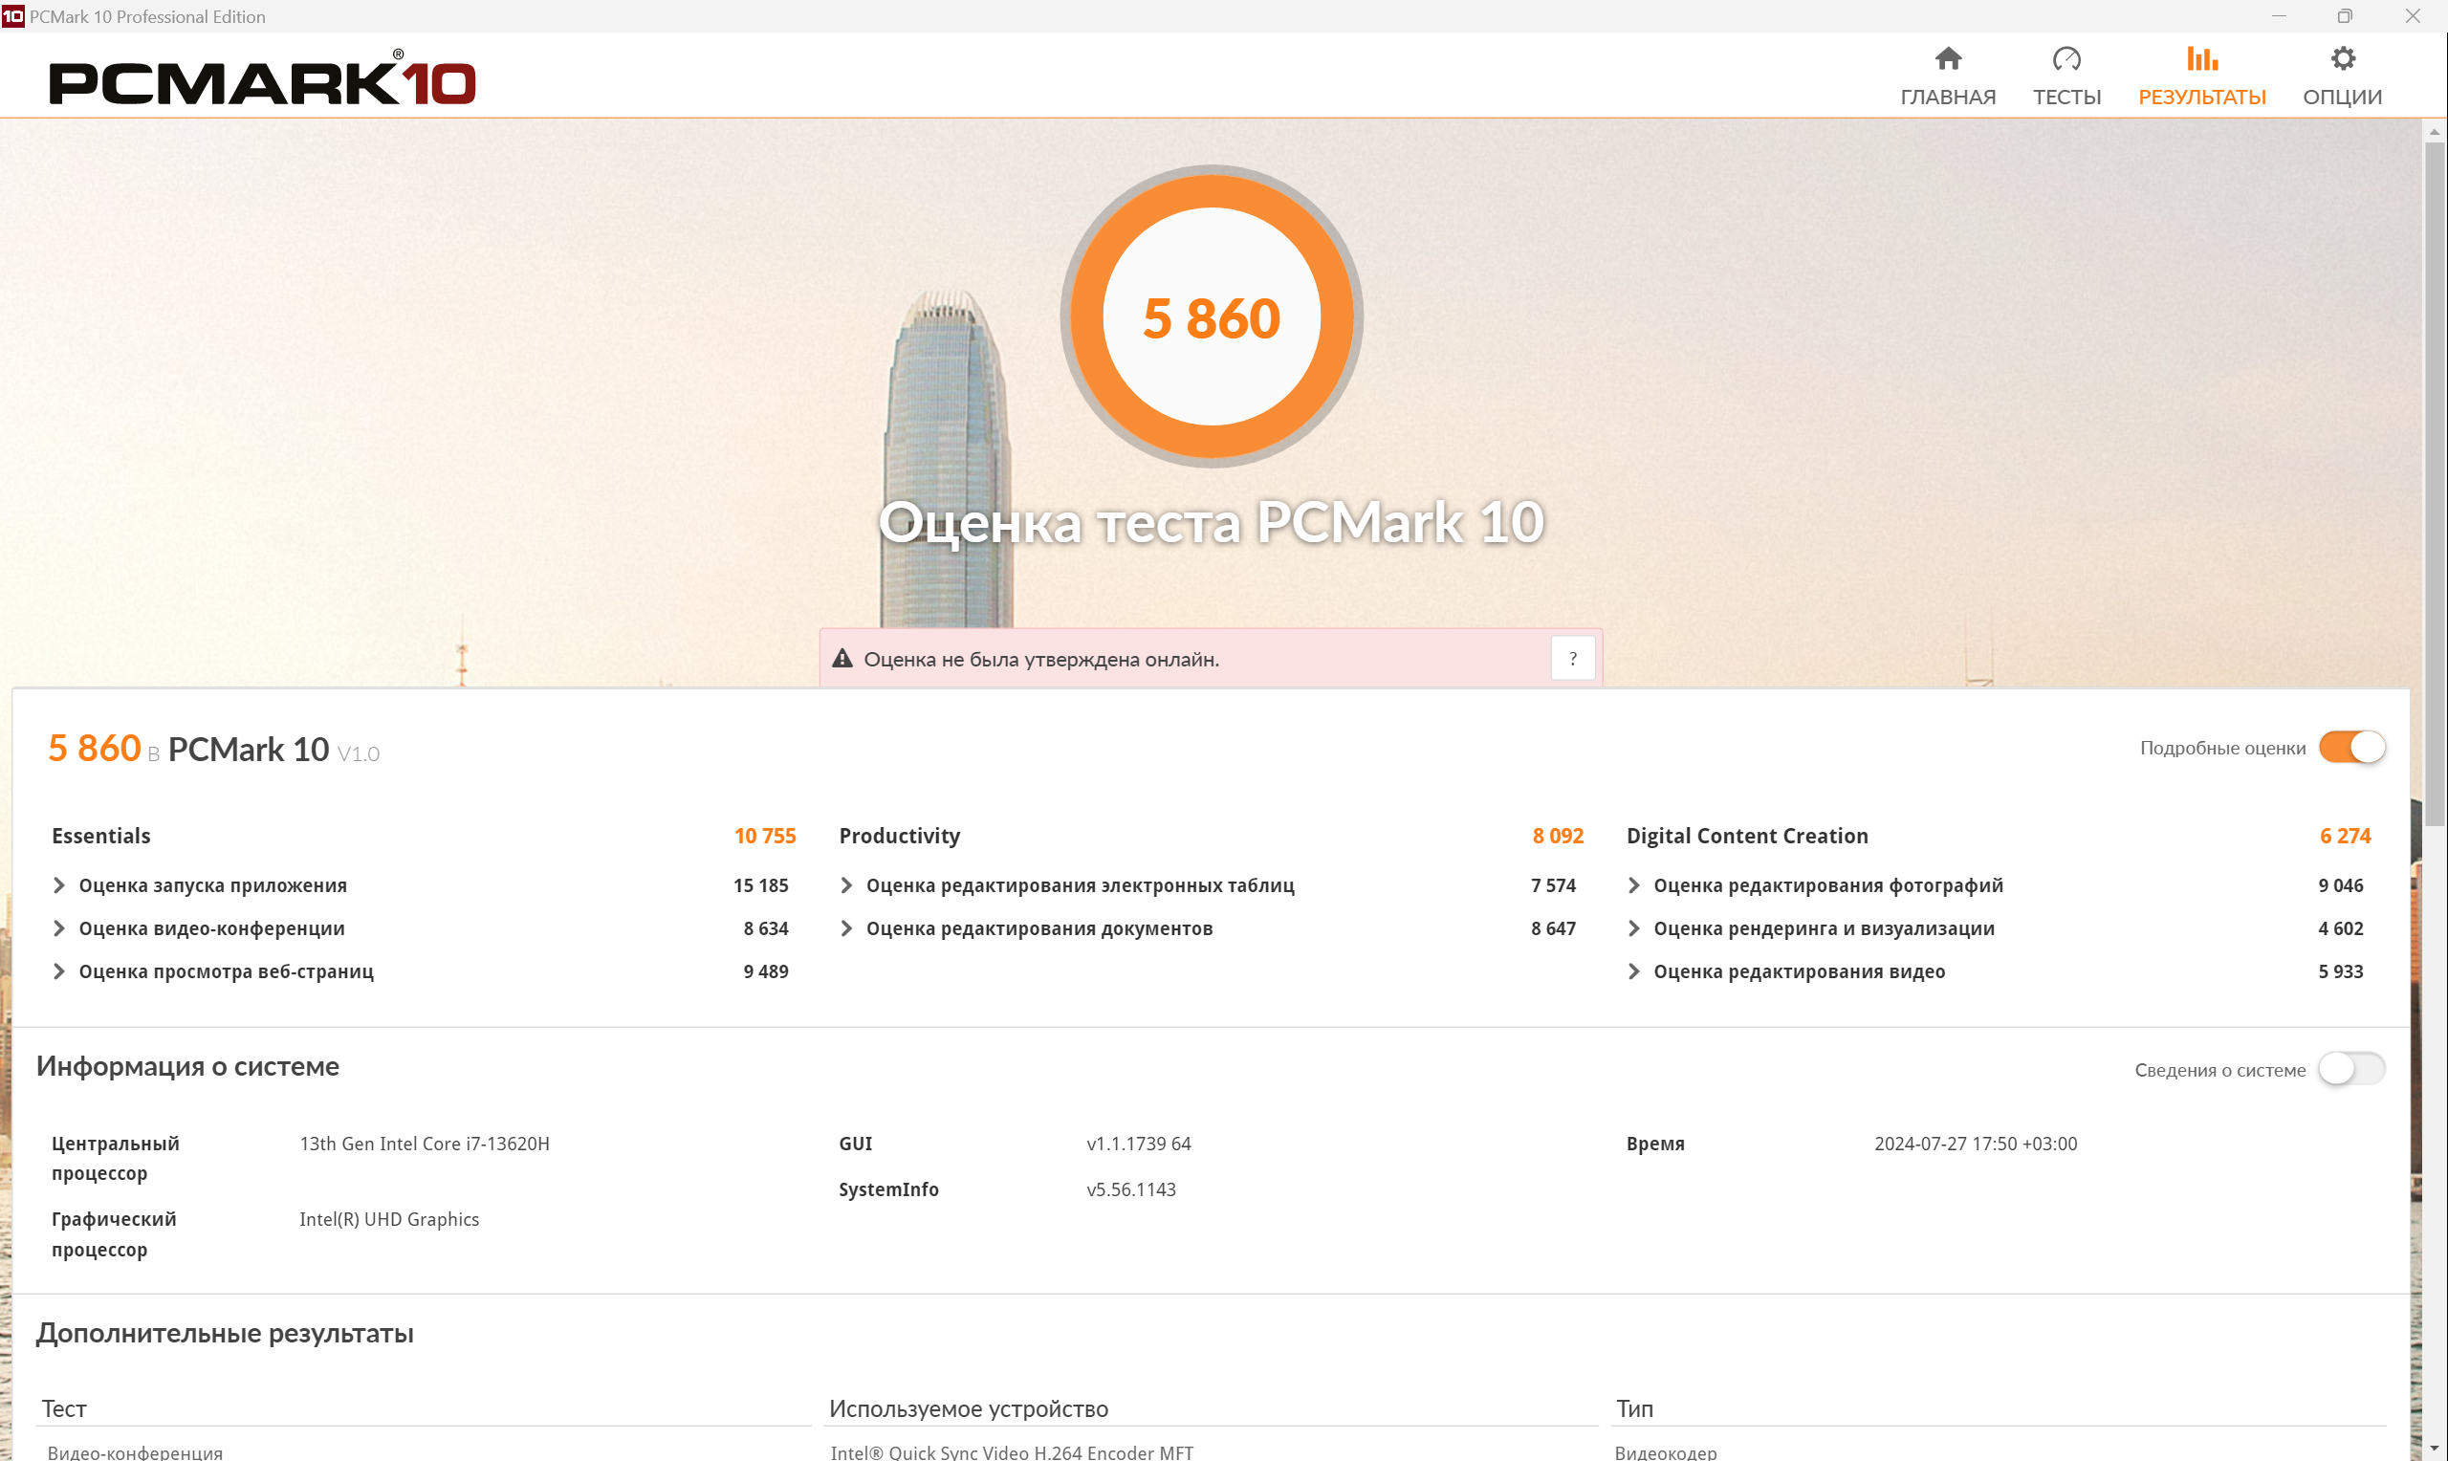The image size is (2448, 1461).
Task: Click the home icon for Главная
Action: 1947,59
